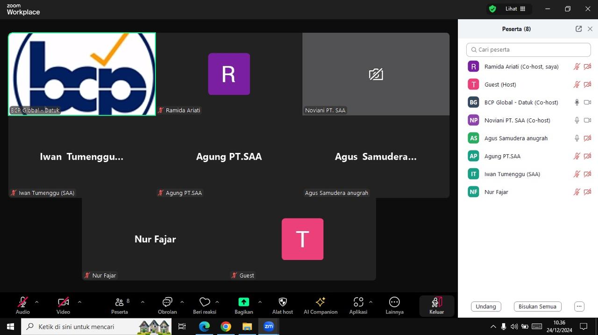
Task: Unmute the Audio microphone
Action: [x=22, y=302]
